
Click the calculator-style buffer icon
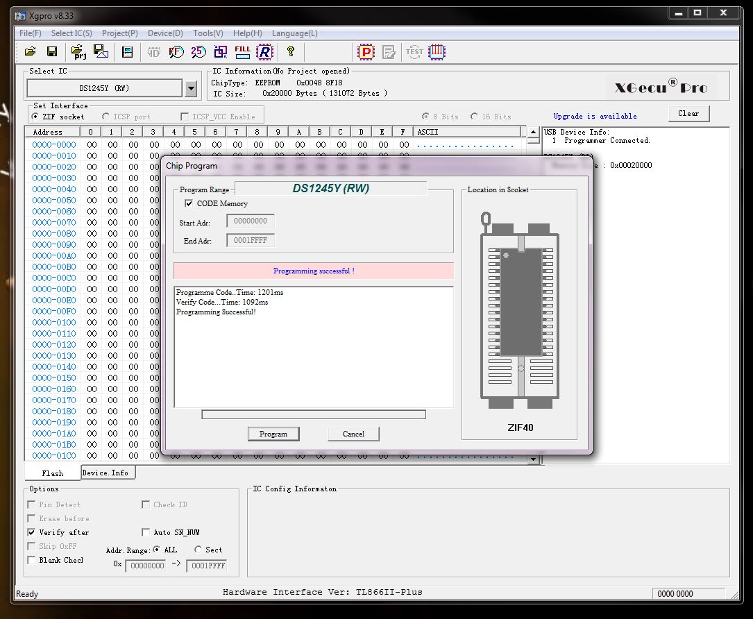[127, 52]
